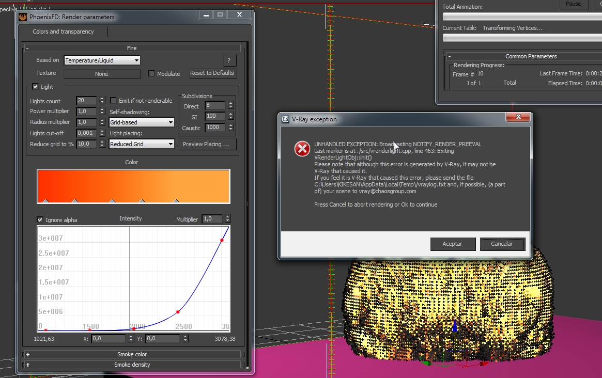Select the first gradient color marker
The image size is (602, 378).
pyautogui.click(x=45, y=201)
